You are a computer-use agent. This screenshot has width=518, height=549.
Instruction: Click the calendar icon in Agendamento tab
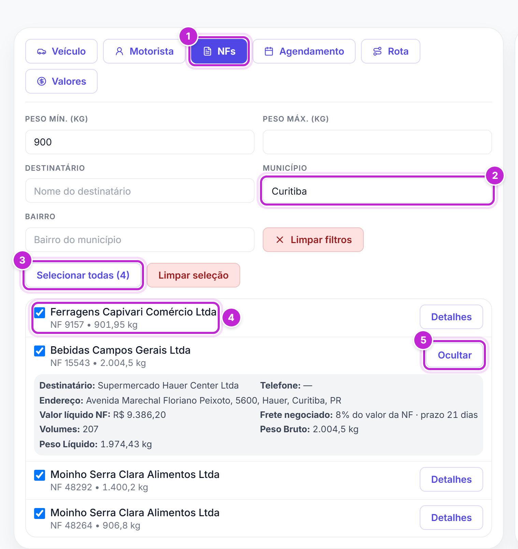click(269, 52)
